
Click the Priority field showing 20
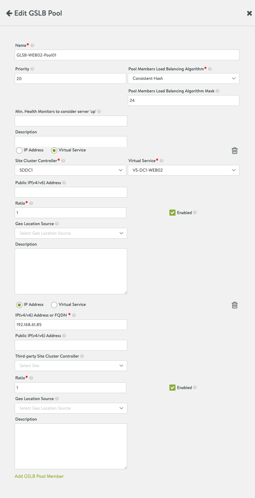coord(70,79)
